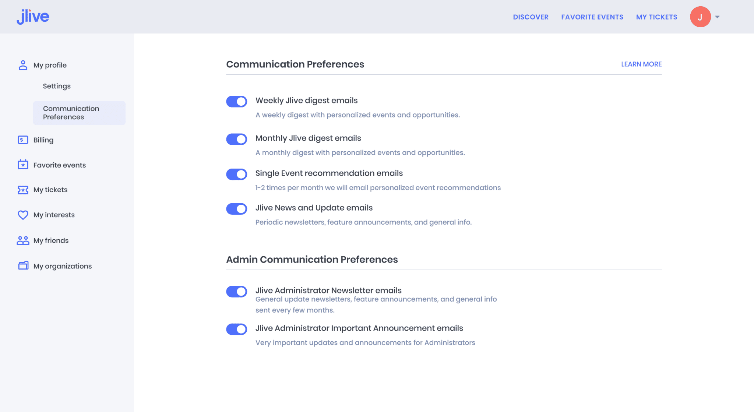Viewport: 754px width, 412px height.
Task: Click Jlive News and Update emails label
Action: pos(314,208)
